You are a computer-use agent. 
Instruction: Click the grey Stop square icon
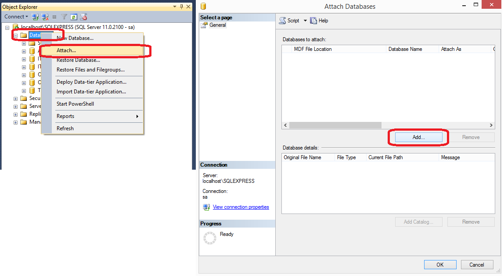click(x=54, y=17)
